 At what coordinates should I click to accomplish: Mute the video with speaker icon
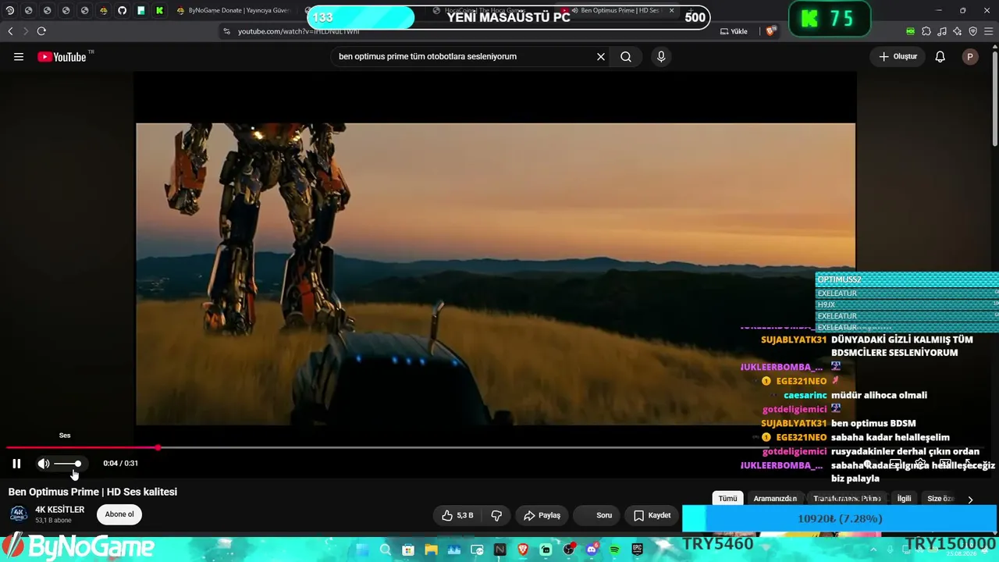(44, 464)
